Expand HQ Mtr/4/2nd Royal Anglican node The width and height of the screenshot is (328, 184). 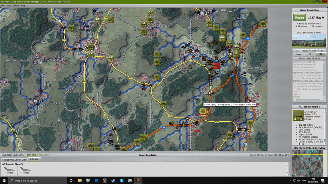[308, 73]
